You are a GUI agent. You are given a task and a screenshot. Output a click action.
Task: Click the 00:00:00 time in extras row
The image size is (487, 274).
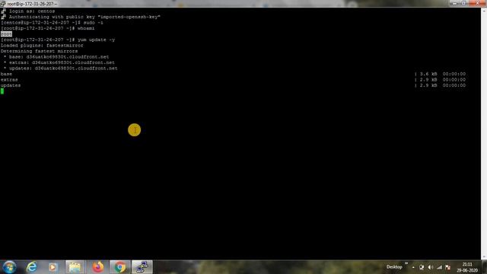tap(454, 79)
